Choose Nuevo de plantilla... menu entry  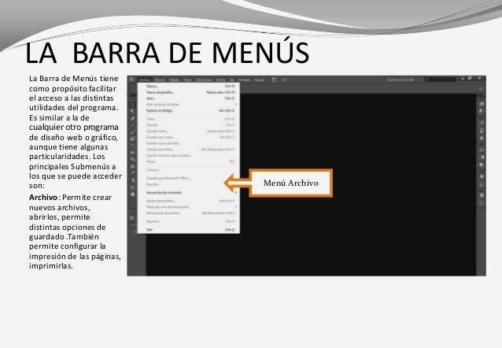(189, 92)
